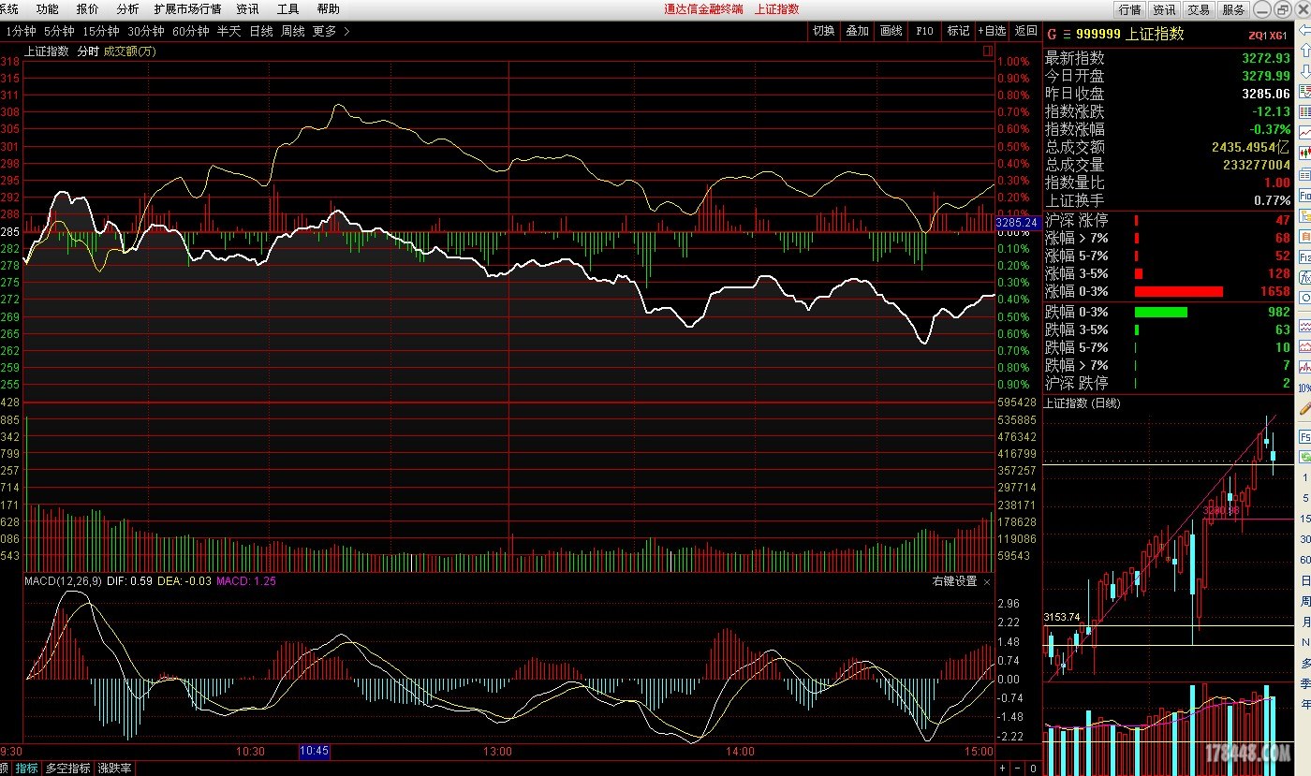Click the small square icon above percentage axis
This screenshot has width=1311, height=776.
click(988, 51)
